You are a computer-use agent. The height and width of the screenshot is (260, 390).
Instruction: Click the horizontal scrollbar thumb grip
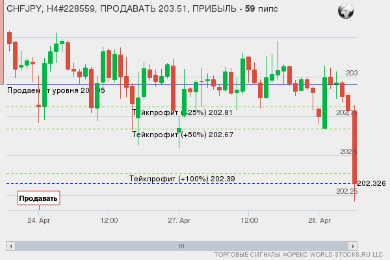pos(181,246)
